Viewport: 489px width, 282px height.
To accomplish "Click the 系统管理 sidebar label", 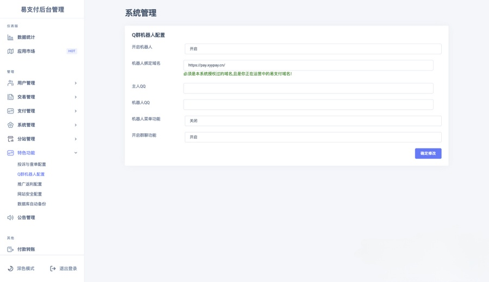I will pyautogui.click(x=26, y=125).
